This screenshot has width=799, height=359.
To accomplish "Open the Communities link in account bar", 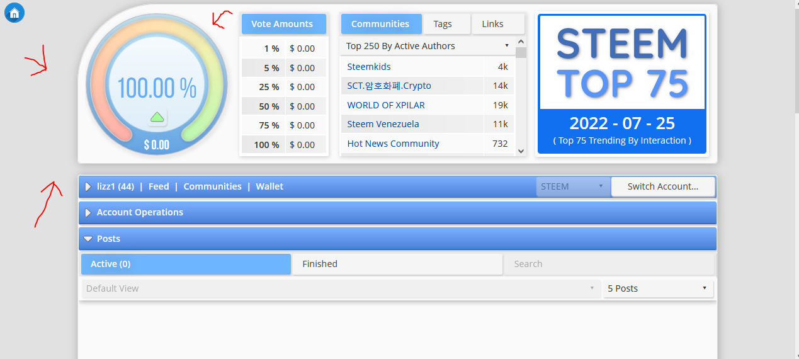I will click(213, 186).
